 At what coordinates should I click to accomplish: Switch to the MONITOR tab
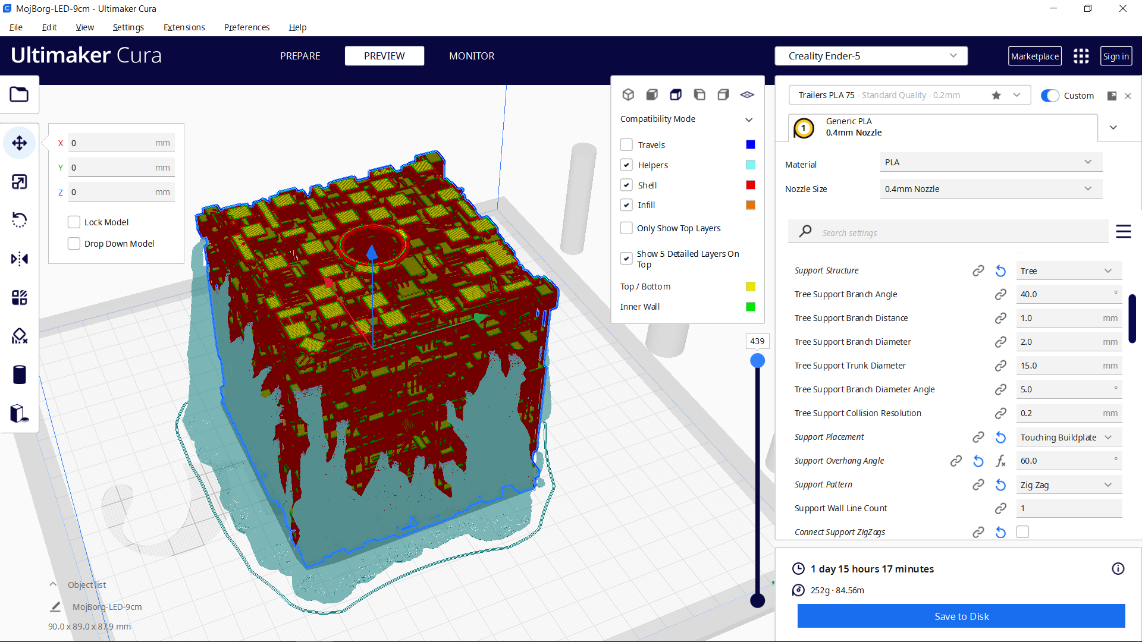(x=472, y=56)
